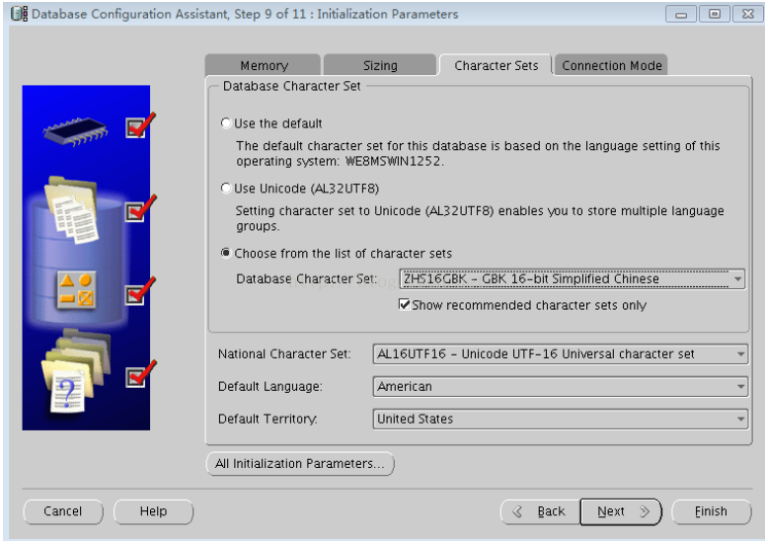Click the 'Default Language:' label
Screen dimensions: 765x541
(269, 387)
